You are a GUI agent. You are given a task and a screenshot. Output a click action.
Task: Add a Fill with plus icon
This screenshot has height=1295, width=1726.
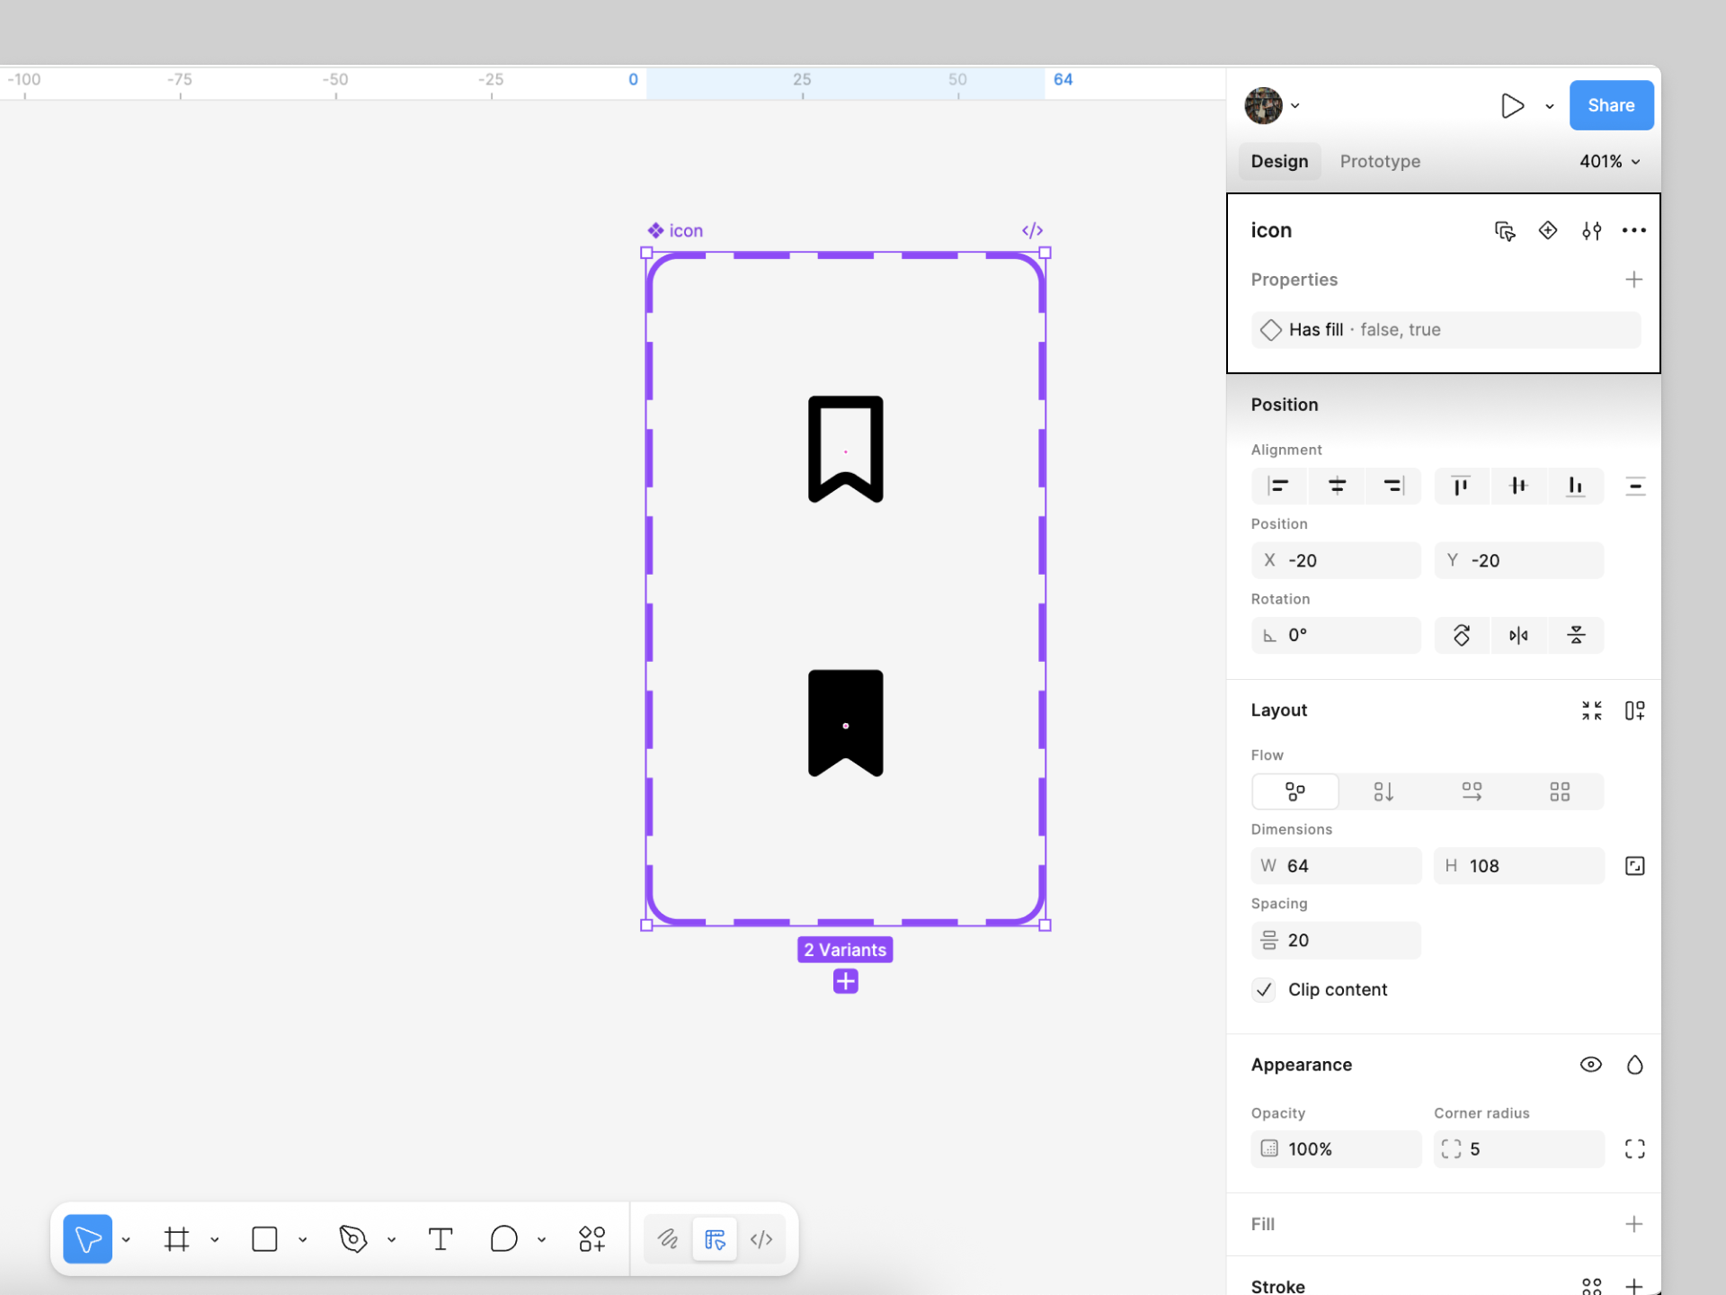(x=1633, y=1224)
